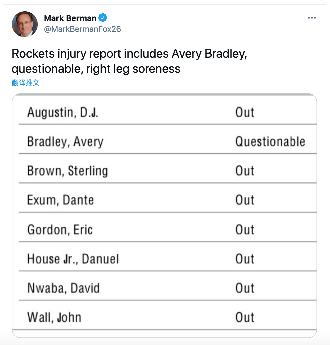Click the Mark Berman display name
Image resolution: width=330 pixels, height=345 pixels.
click(x=70, y=18)
